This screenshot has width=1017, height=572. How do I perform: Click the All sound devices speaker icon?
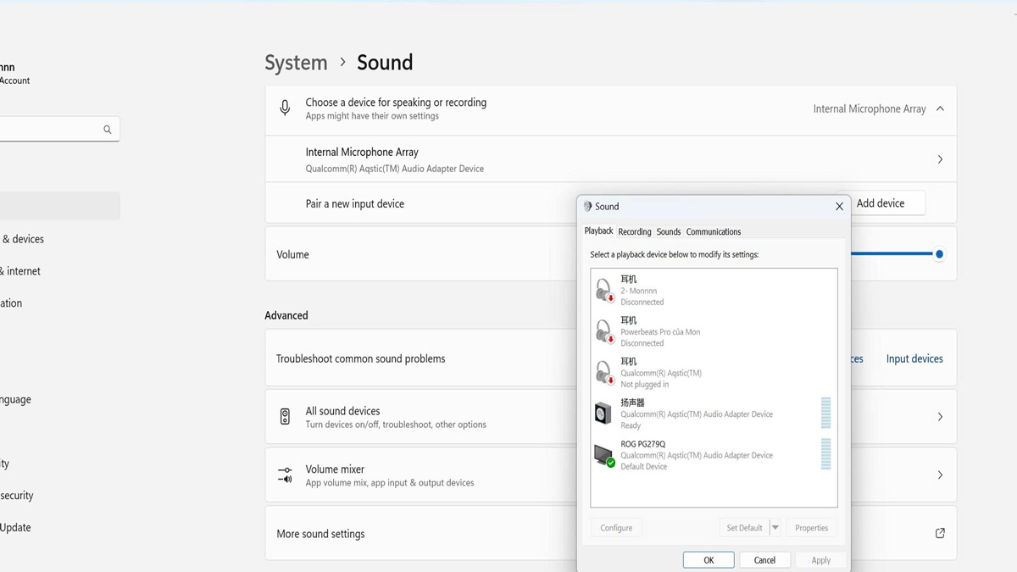pos(285,417)
